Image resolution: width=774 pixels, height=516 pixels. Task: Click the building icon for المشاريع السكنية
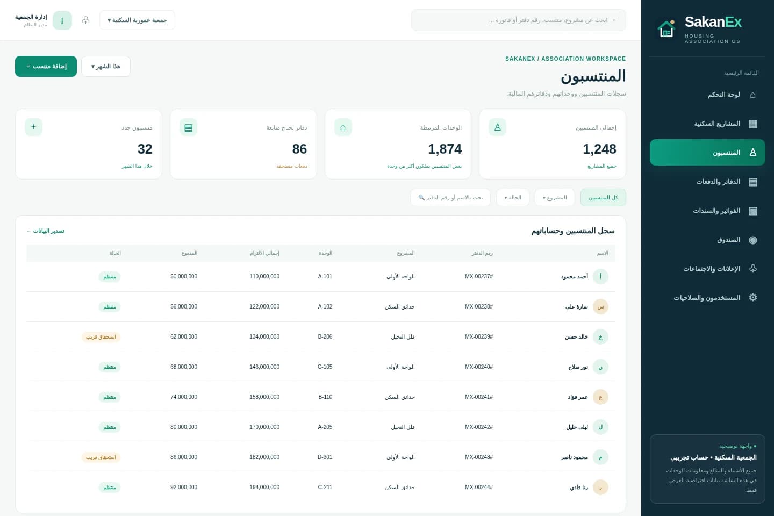pos(752,124)
